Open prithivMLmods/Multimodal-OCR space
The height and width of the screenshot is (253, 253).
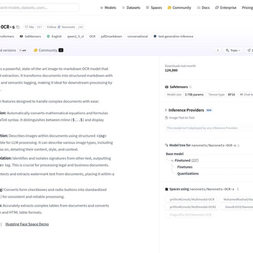[x=191, y=199]
